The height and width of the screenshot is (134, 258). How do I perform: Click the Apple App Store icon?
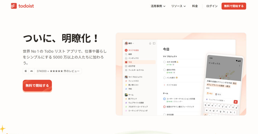click(x=26, y=71)
